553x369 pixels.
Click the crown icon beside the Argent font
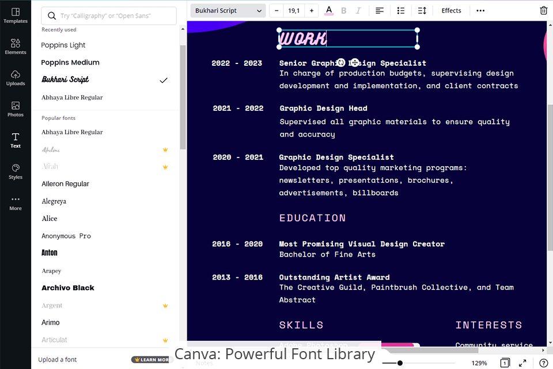click(x=165, y=306)
